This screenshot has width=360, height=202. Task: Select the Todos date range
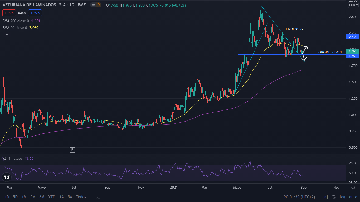(81, 197)
